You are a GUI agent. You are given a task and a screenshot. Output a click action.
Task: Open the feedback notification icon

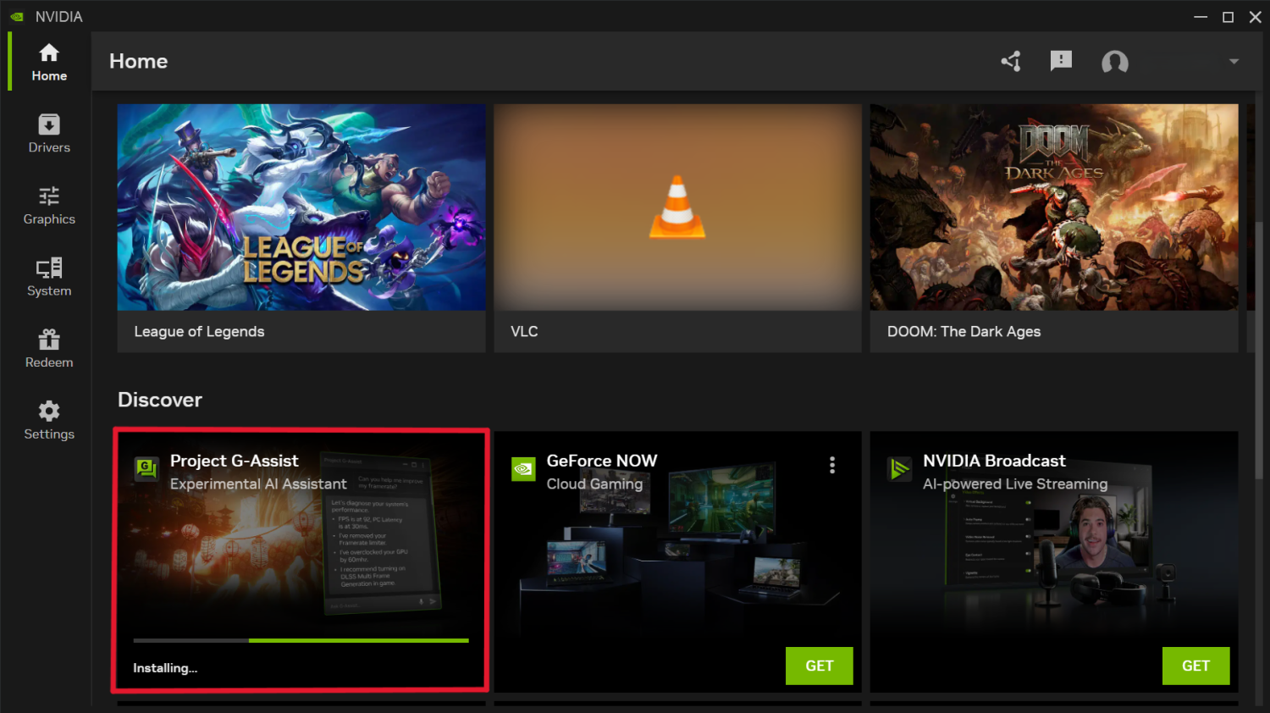coord(1061,61)
